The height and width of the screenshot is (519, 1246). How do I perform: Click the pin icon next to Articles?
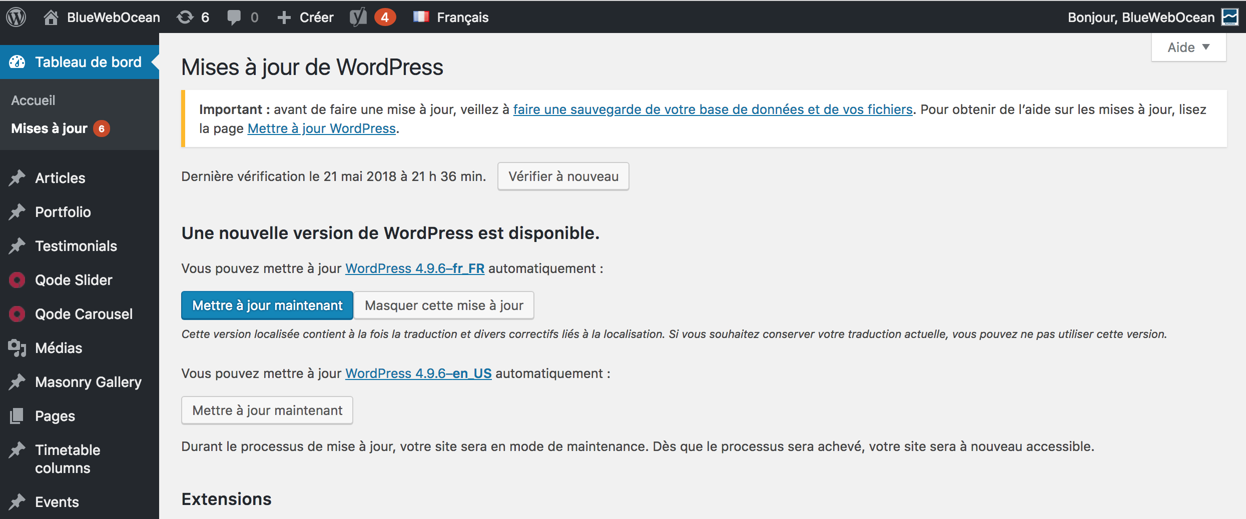17,178
